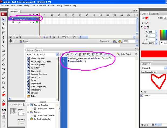Select the Line tool
This screenshot has height=128, width=167.
4,46
